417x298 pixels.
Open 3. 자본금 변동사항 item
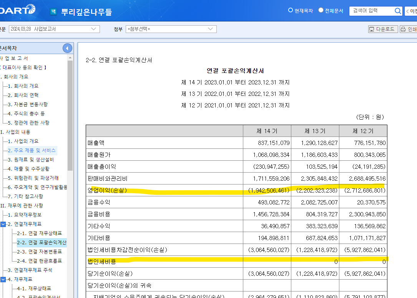[x=28, y=104]
